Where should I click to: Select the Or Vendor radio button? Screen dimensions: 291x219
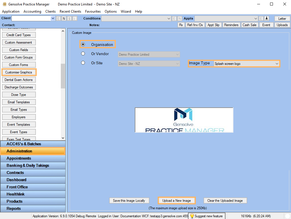coord(83,54)
